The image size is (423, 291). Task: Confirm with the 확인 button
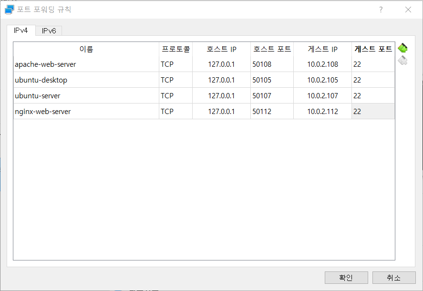pos(346,278)
